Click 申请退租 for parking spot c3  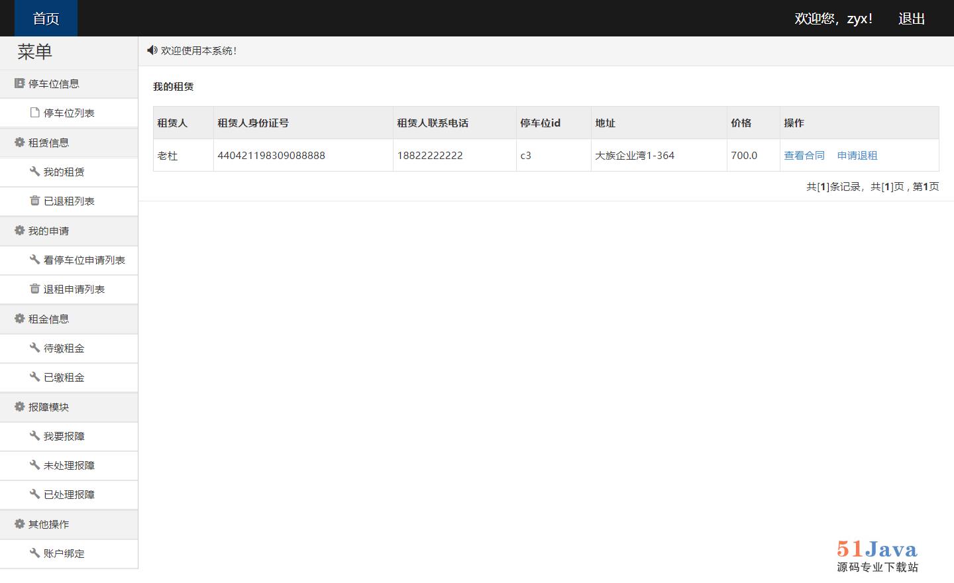click(x=857, y=156)
